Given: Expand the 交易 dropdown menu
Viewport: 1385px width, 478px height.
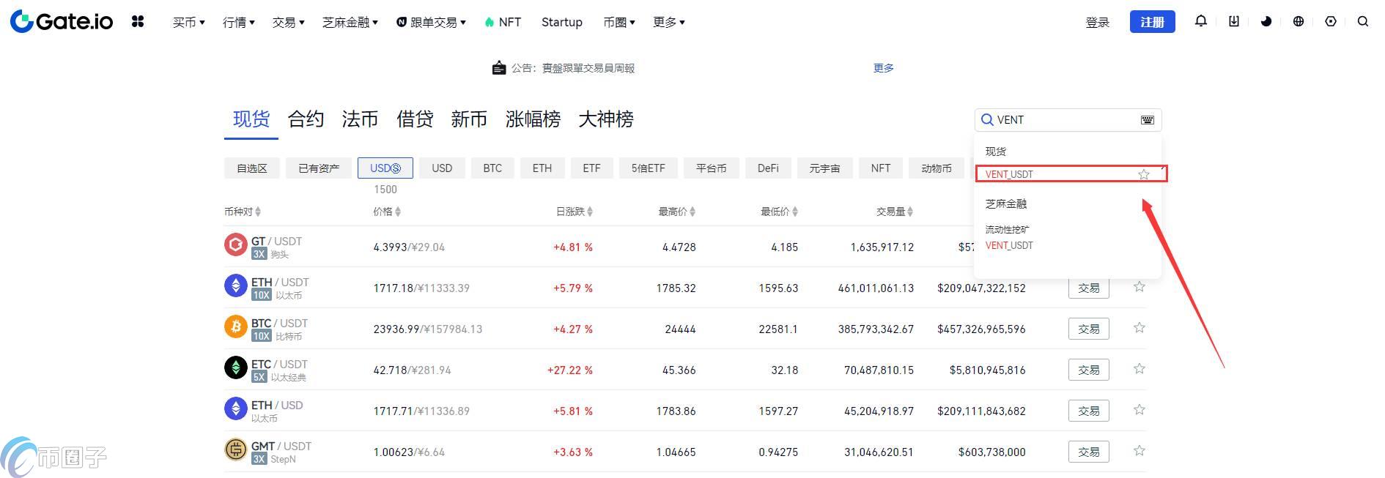Looking at the screenshot, I should tap(288, 22).
